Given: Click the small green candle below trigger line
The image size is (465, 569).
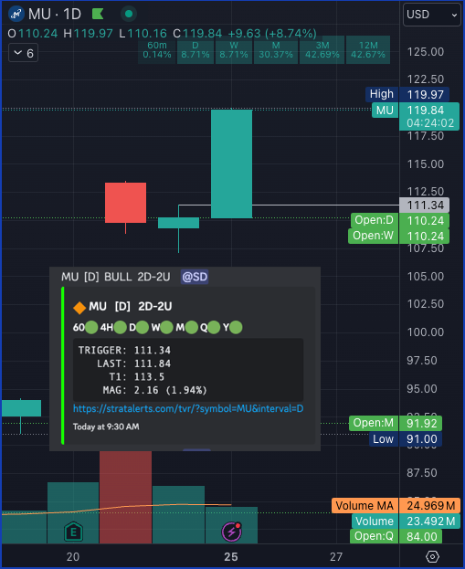Looking at the screenshot, I should click(x=178, y=223).
